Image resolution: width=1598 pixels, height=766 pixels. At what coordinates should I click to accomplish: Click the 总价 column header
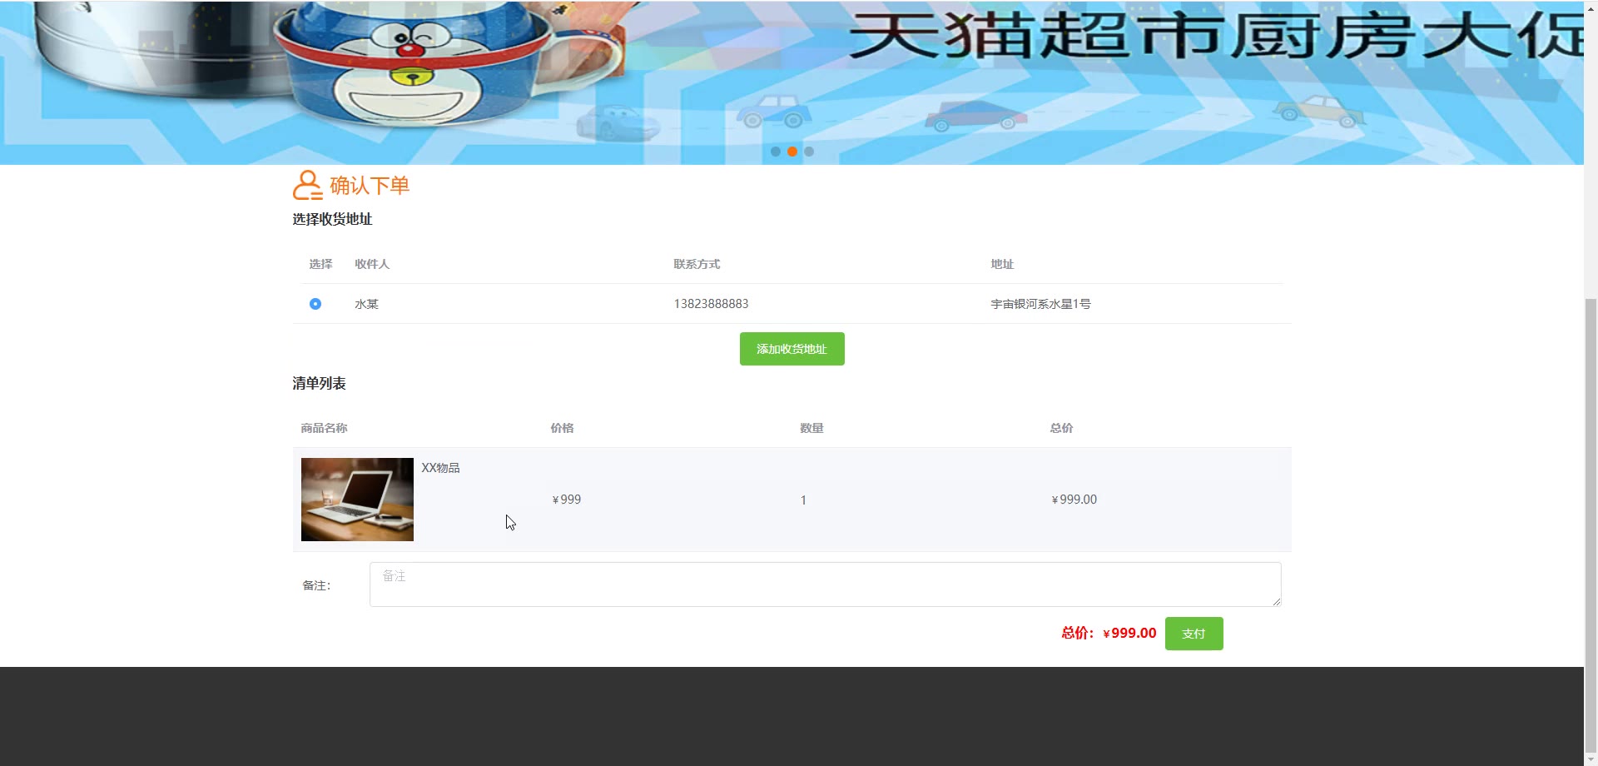[x=1061, y=428]
